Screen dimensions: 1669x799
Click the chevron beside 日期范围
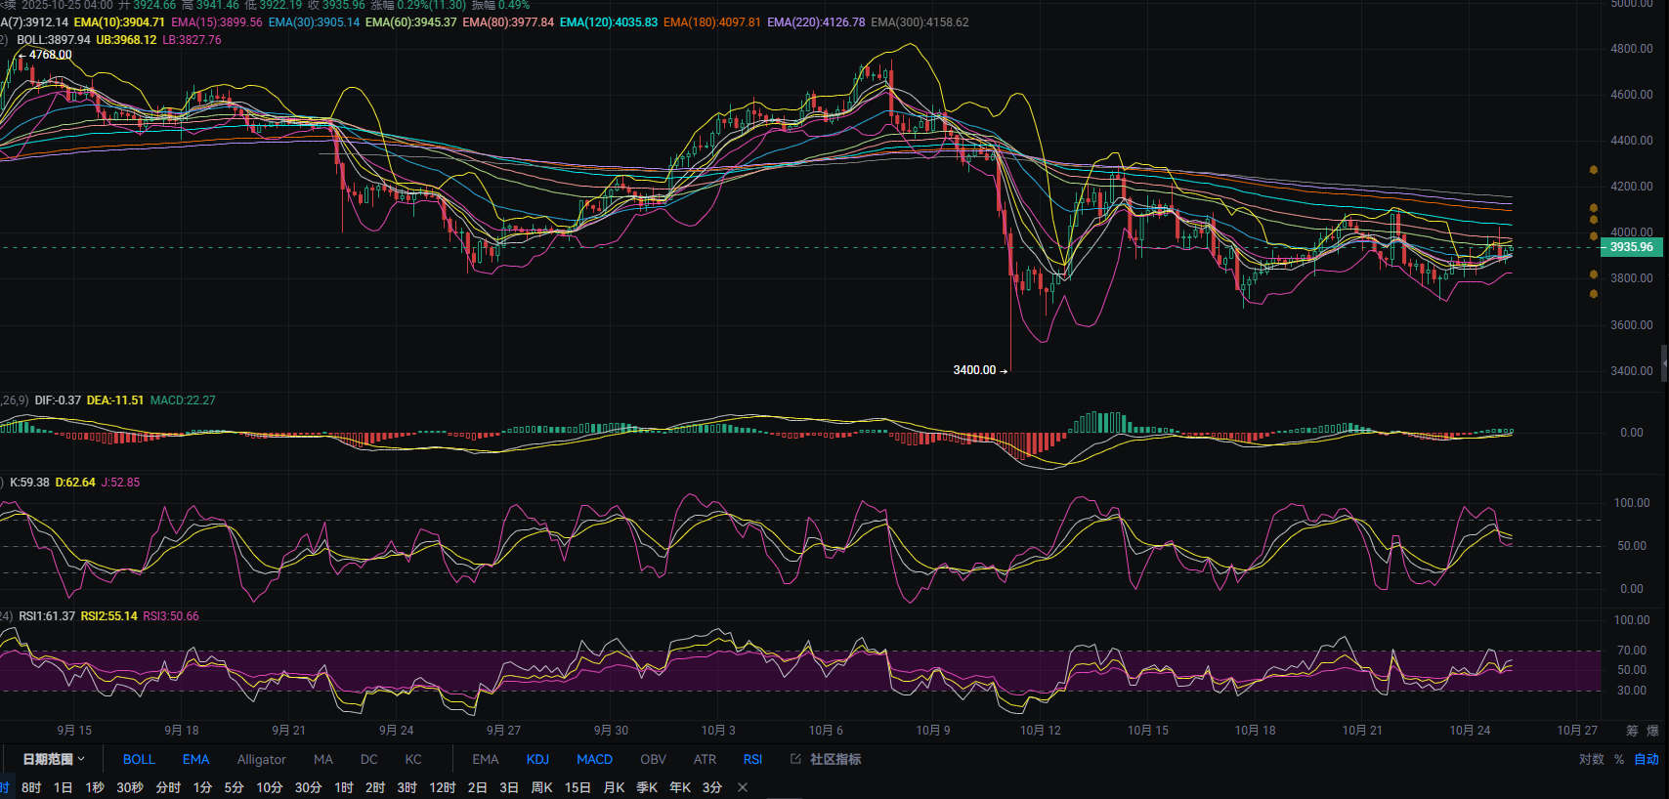[81, 759]
